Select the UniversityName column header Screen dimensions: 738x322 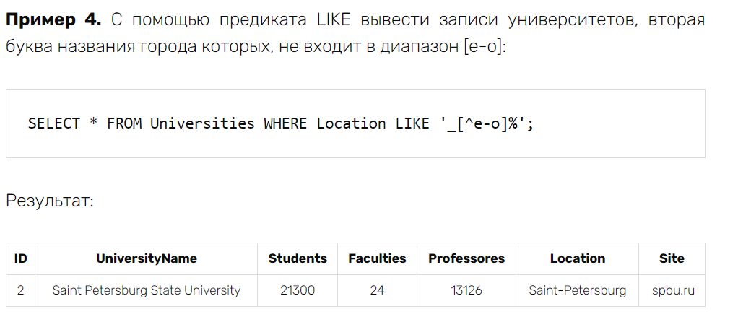tap(147, 258)
